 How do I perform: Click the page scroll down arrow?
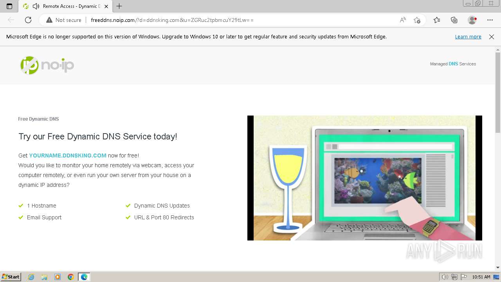pos(498,268)
